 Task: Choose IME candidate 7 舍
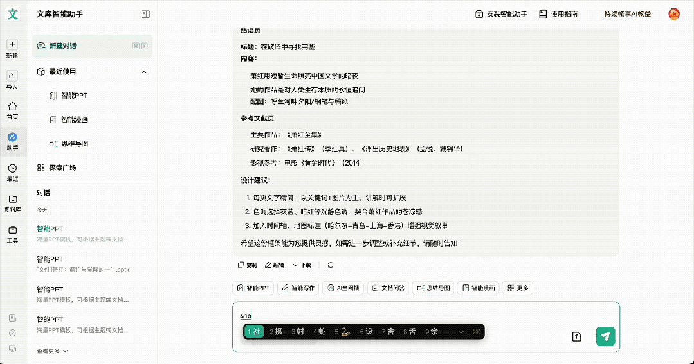click(388, 331)
